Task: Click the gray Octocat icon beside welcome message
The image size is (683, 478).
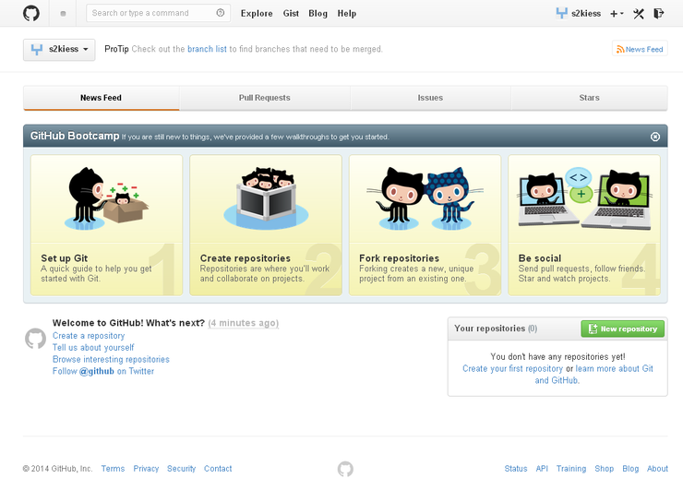Action: 35,339
